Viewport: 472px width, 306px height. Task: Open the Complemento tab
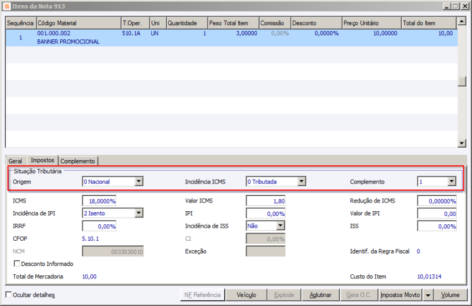click(78, 161)
